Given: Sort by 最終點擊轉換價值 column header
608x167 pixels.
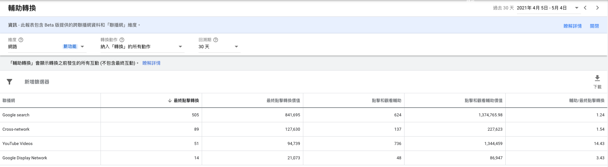Looking at the screenshot, I should point(283,101).
